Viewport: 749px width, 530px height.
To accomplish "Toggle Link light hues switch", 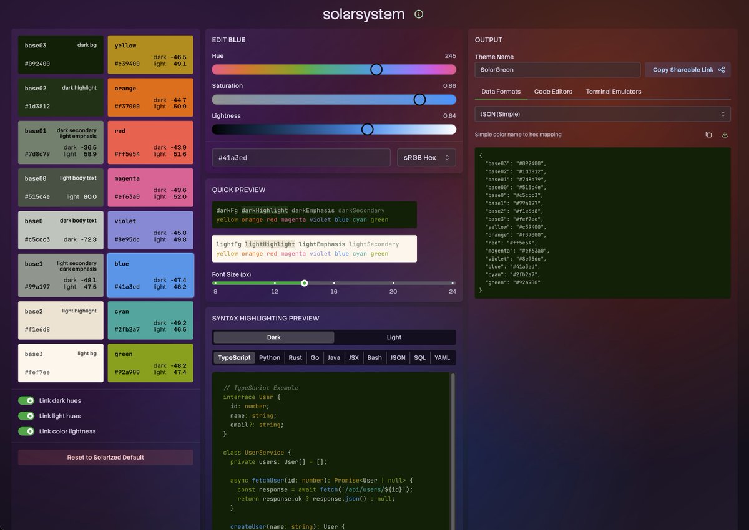I will (x=26, y=416).
